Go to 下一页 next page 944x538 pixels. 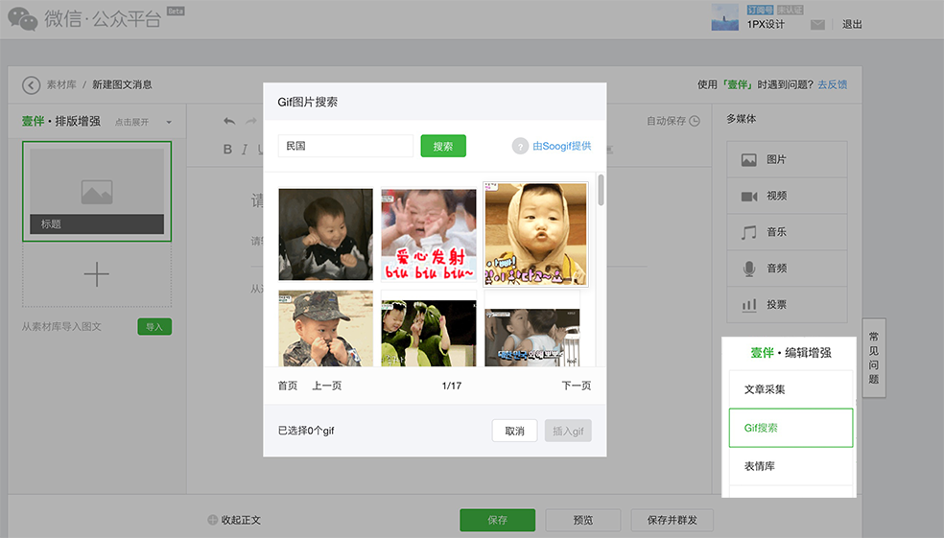pos(576,386)
